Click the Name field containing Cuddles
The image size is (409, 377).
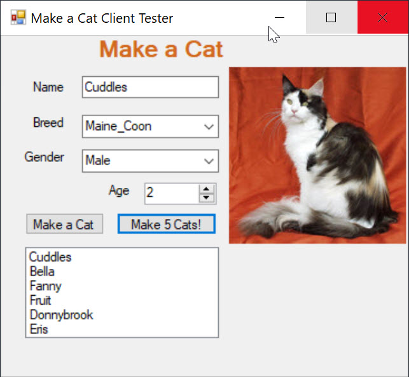click(150, 87)
